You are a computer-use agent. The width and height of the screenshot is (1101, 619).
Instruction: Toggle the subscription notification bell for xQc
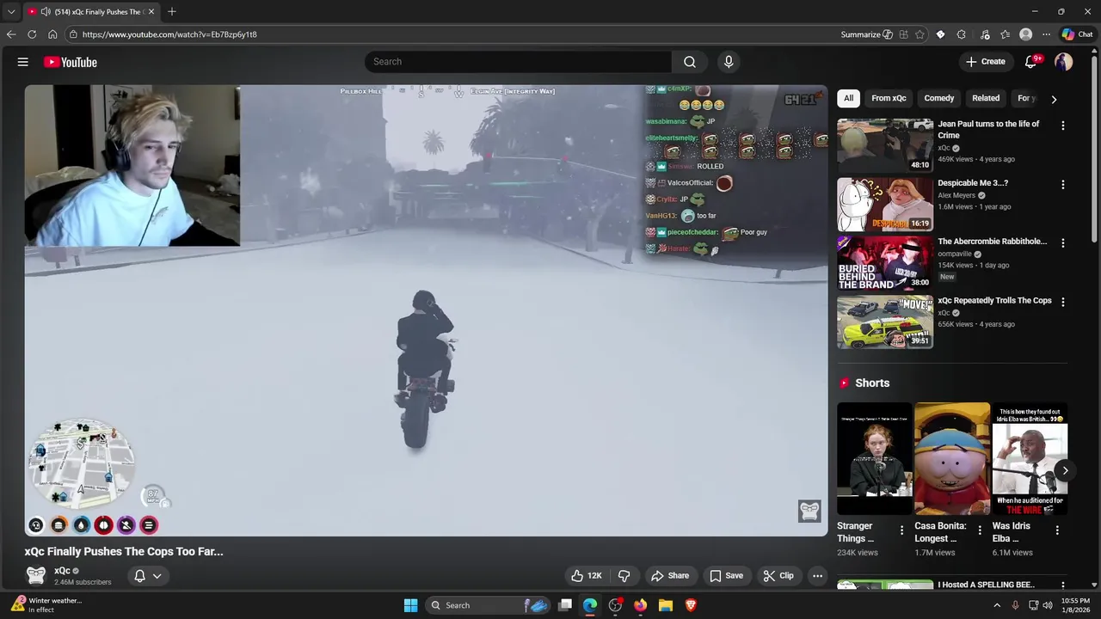[x=139, y=576]
